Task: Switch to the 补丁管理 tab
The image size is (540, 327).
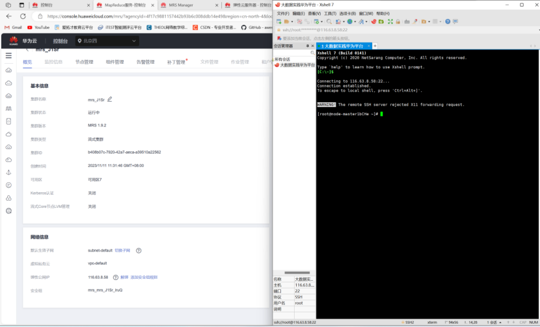Action: [176, 62]
